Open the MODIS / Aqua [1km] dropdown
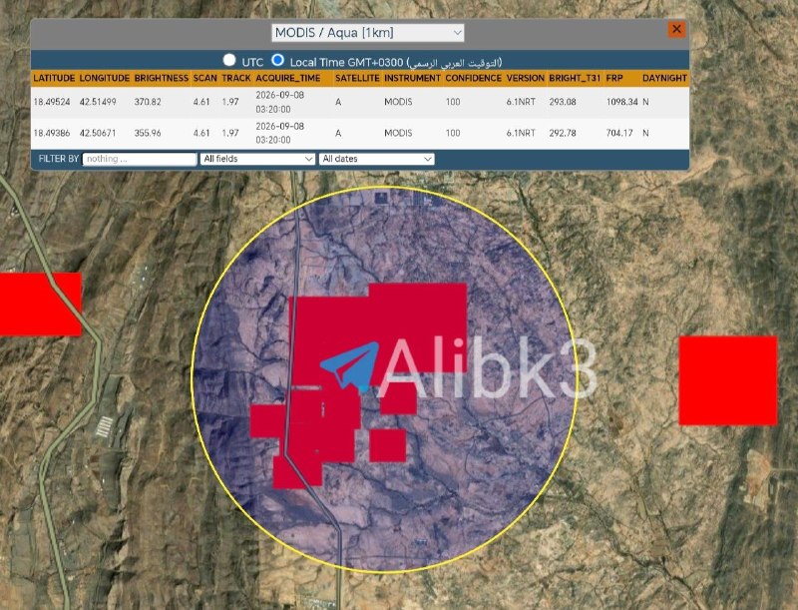 367,33
